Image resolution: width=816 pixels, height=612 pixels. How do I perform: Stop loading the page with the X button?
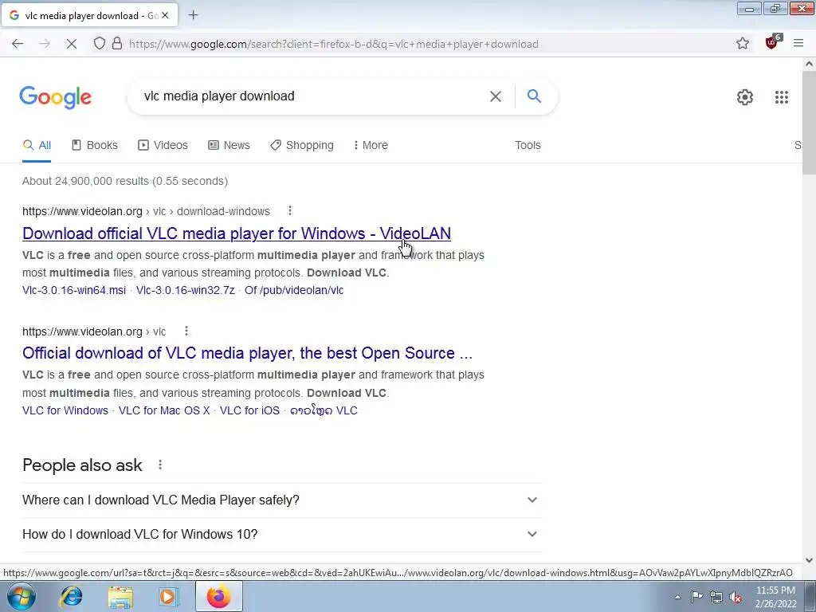(x=71, y=44)
